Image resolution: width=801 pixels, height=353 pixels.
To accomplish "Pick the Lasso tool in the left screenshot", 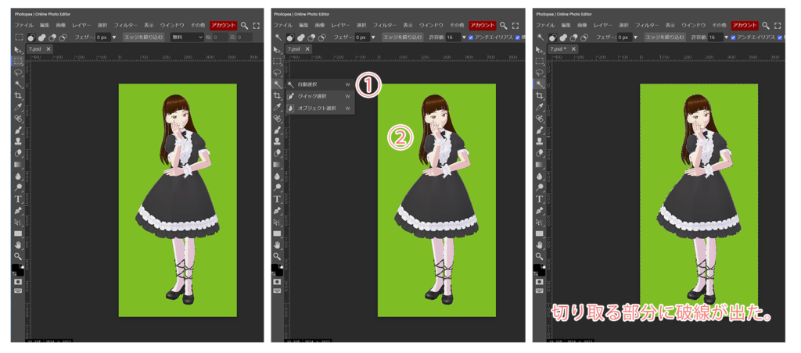I will click(18, 73).
